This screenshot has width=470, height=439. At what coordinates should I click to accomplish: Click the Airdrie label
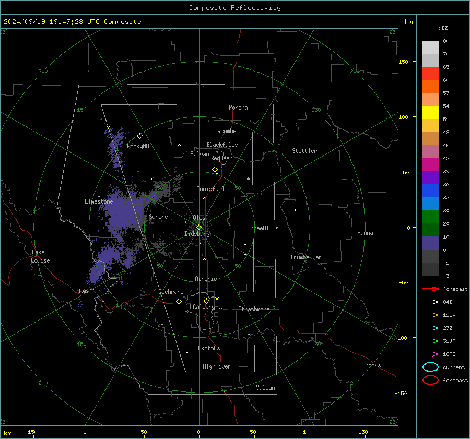pos(206,279)
